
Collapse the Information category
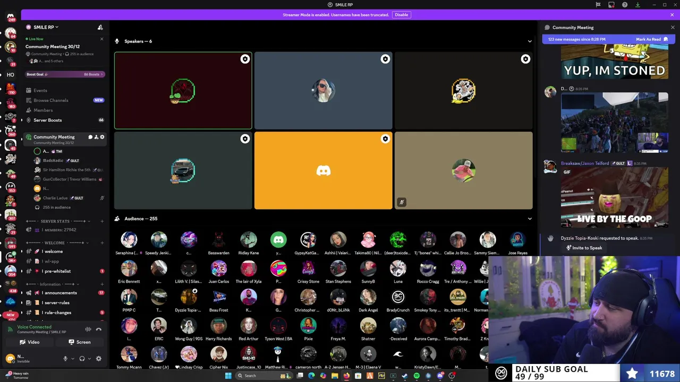[x=53, y=284]
